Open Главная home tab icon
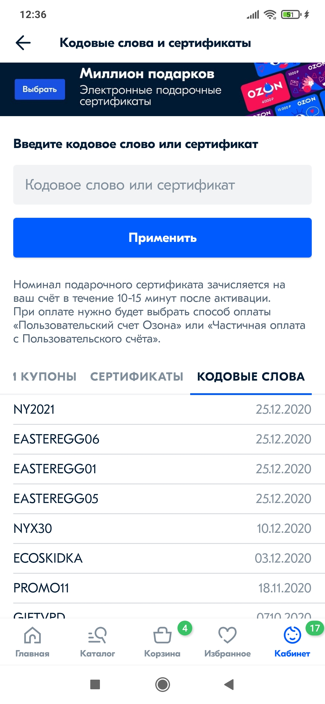 pos(32,635)
